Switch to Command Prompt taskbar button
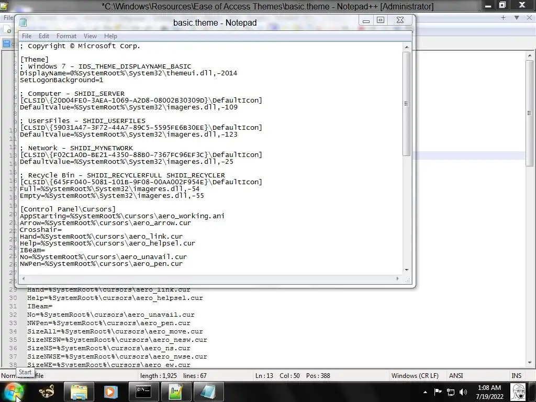 tap(143, 392)
